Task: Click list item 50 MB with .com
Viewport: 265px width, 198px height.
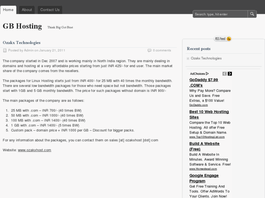Action: click(47, 116)
